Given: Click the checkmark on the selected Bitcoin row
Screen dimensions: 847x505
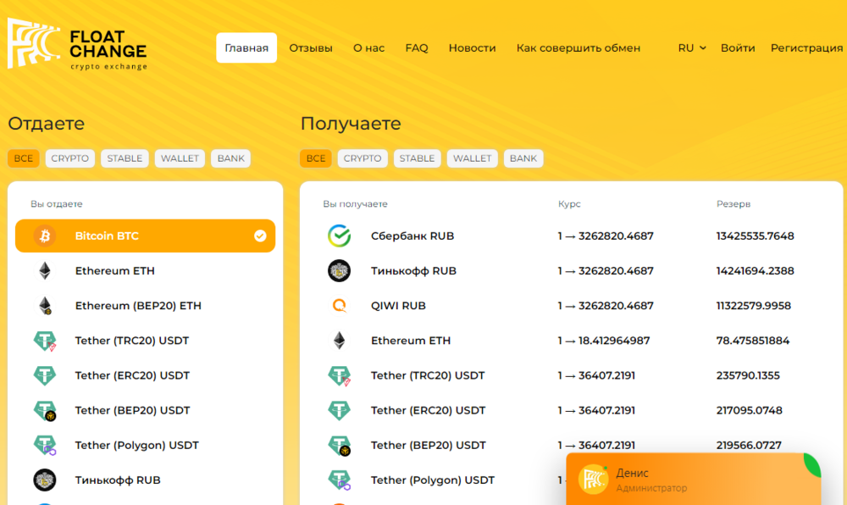Looking at the screenshot, I should pyautogui.click(x=260, y=236).
